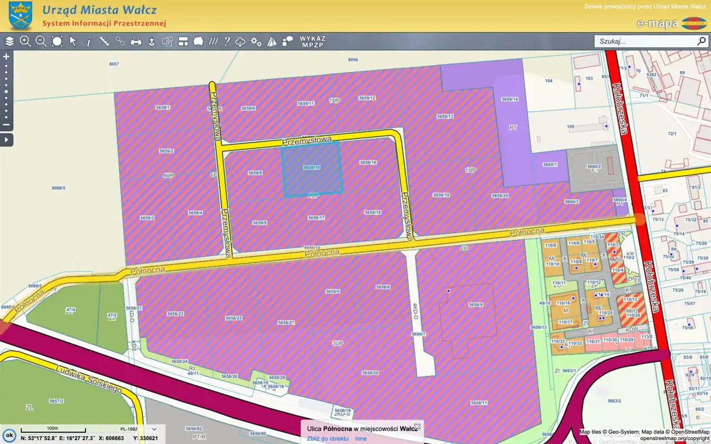Click the 'Zbliż do obiektu' link

click(328, 438)
